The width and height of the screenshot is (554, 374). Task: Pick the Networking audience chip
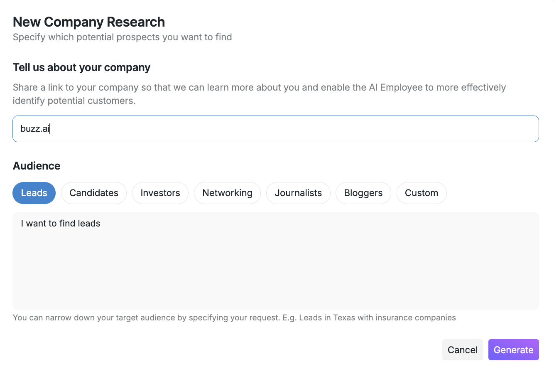tap(227, 193)
